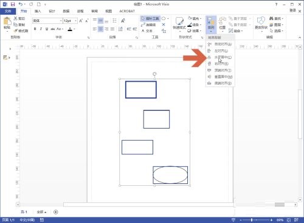Image resolution: width=304 pixels, height=223 pixels.
Task: Open the Layers dropdown in editing group
Action: click(x=276, y=24)
